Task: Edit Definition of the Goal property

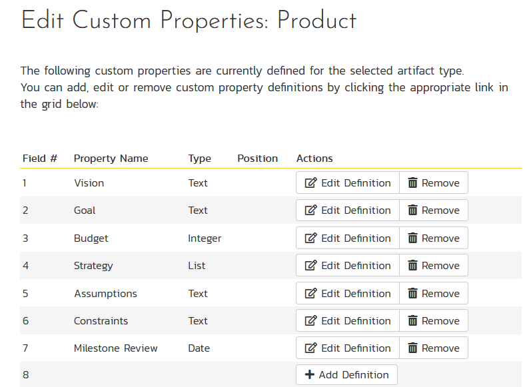Action: [348, 210]
